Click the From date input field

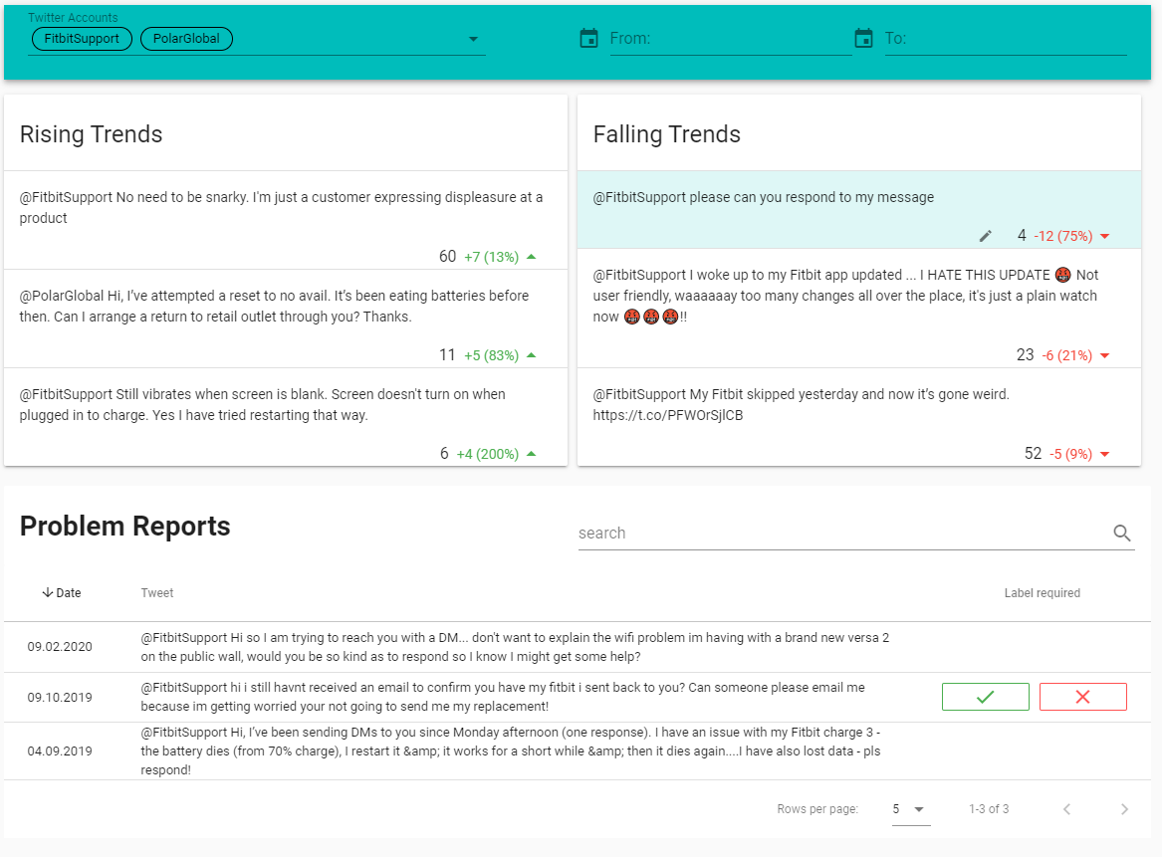point(730,39)
